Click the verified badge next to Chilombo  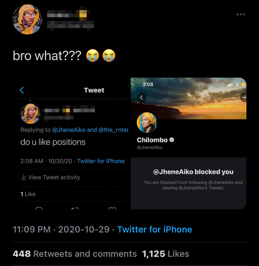click(x=172, y=140)
